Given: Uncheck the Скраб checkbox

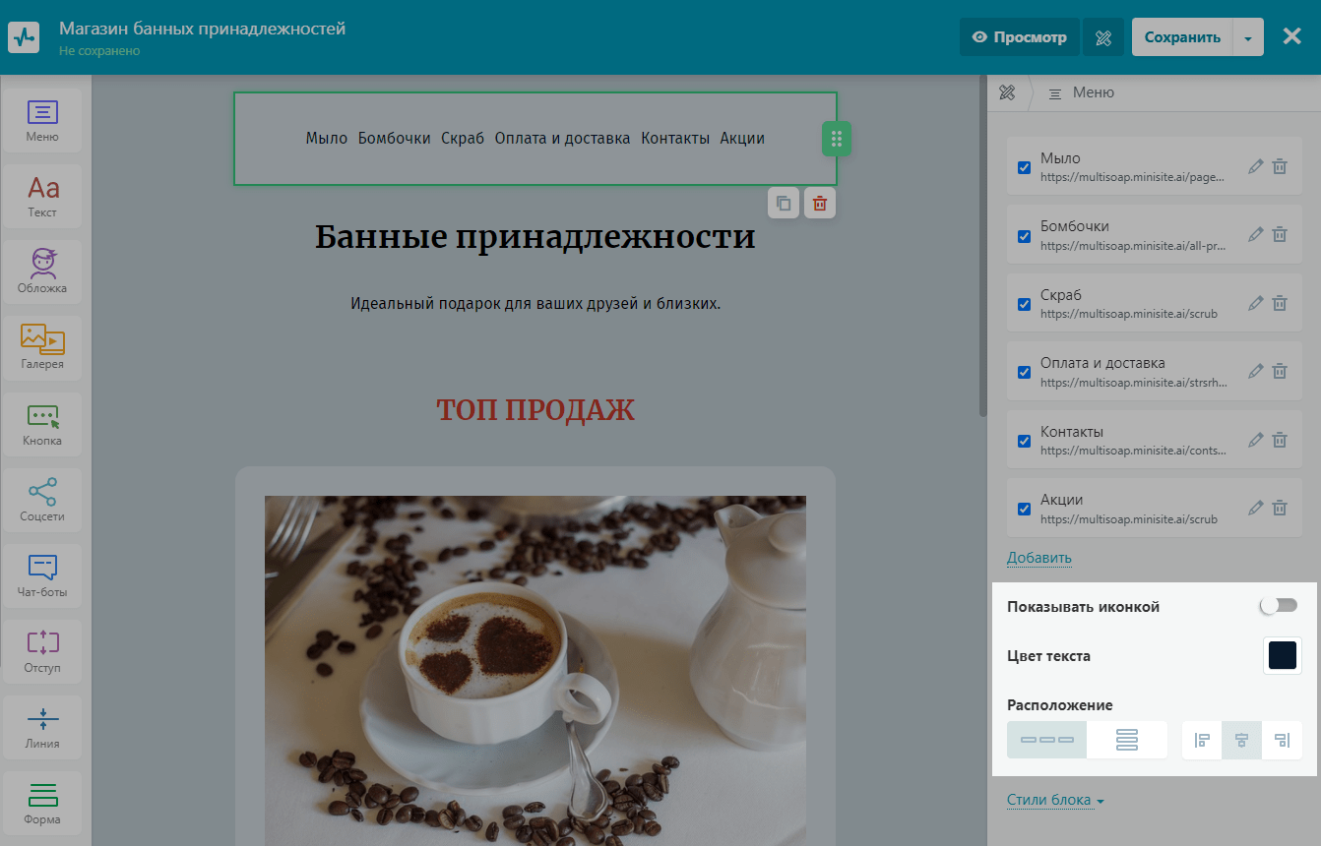Looking at the screenshot, I should [x=1024, y=304].
